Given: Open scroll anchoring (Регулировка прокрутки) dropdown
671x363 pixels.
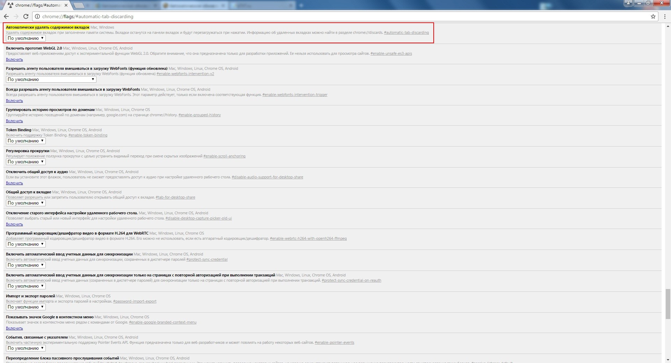Looking at the screenshot, I should coord(26,162).
